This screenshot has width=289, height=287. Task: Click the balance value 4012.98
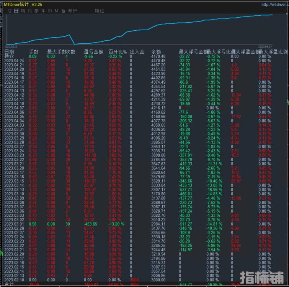pyautogui.click(x=158, y=134)
